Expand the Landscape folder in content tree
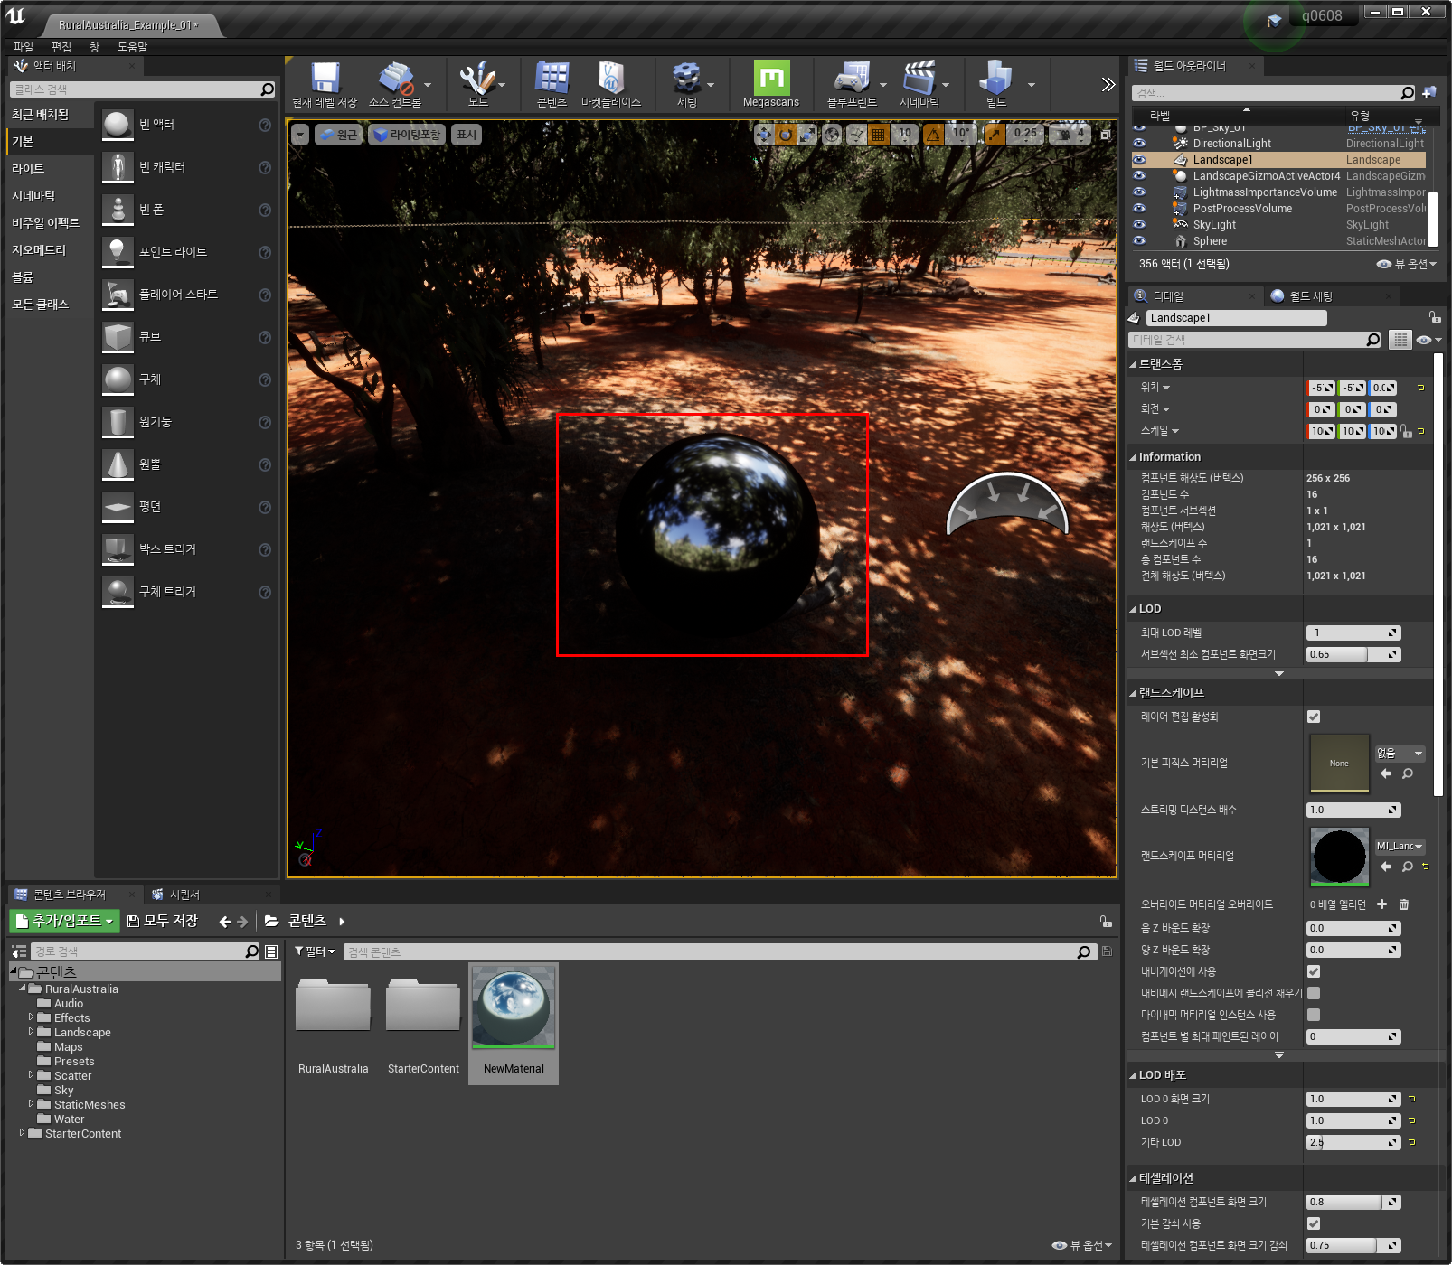The image size is (1452, 1265). pos(31,1032)
